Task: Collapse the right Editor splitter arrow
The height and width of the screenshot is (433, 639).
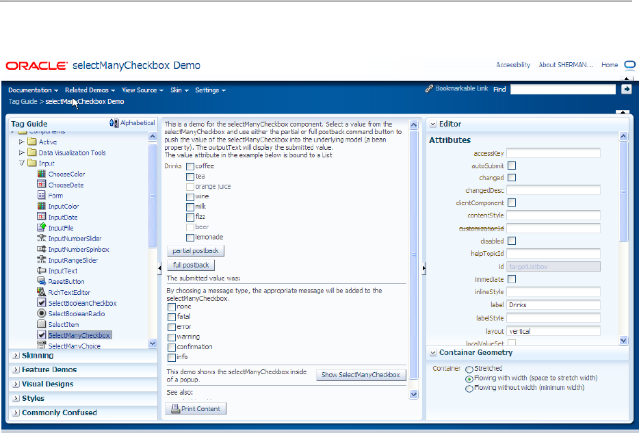Action: (x=423, y=268)
